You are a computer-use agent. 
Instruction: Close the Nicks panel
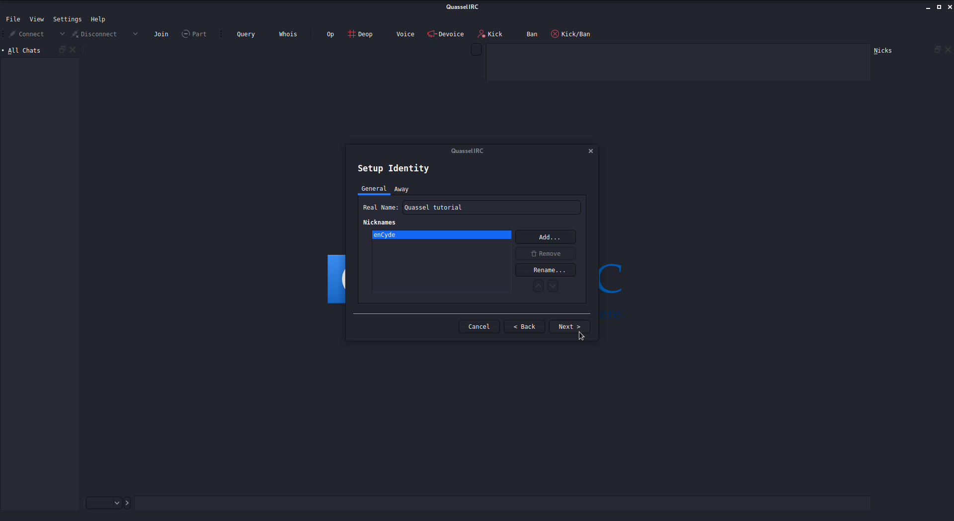948,50
